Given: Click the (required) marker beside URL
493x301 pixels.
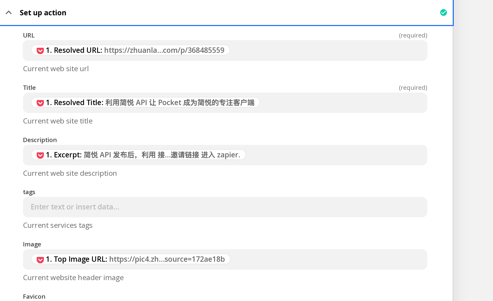Looking at the screenshot, I should tap(413, 35).
